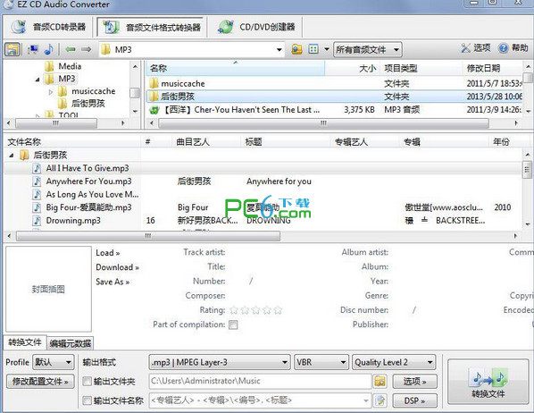Open the Load » menu
Screen dimensions: 534x413
(108, 253)
